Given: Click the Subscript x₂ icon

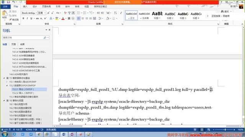Looking at the screenshot, I should point(41,18).
